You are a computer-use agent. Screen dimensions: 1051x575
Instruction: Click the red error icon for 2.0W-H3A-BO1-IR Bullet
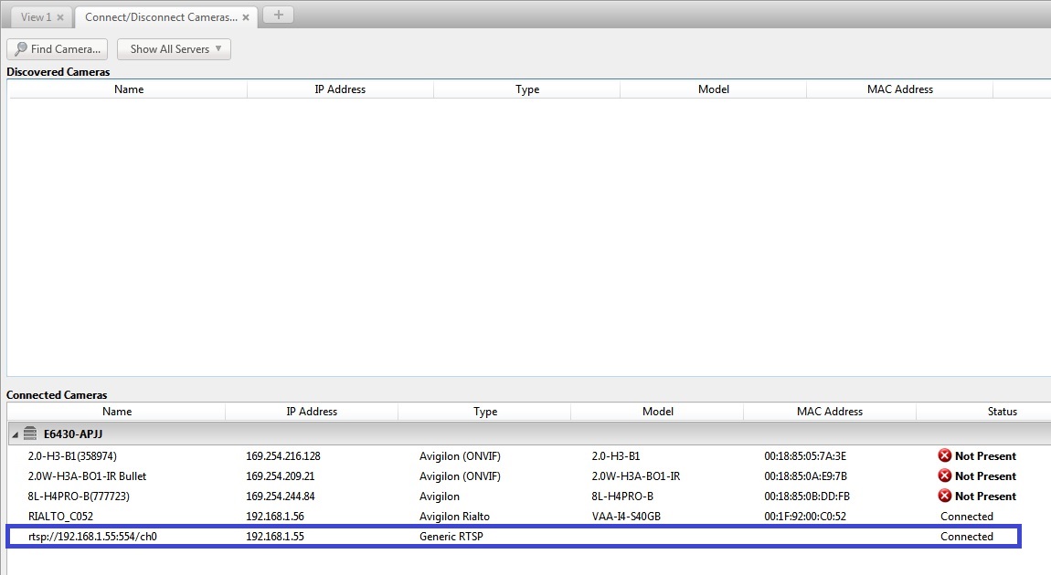pos(945,476)
